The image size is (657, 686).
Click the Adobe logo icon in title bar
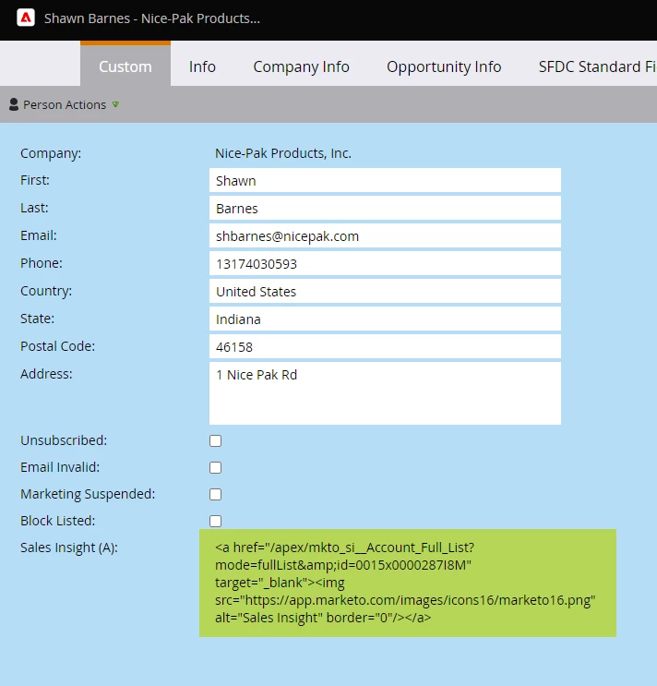click(x=26, y=18)
